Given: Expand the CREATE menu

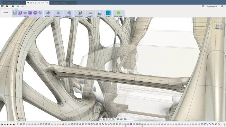Looking at the screenshot, I should [27, 16].
